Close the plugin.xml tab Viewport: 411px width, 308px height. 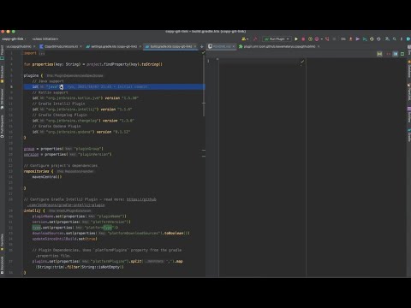[x=319, y=46]
